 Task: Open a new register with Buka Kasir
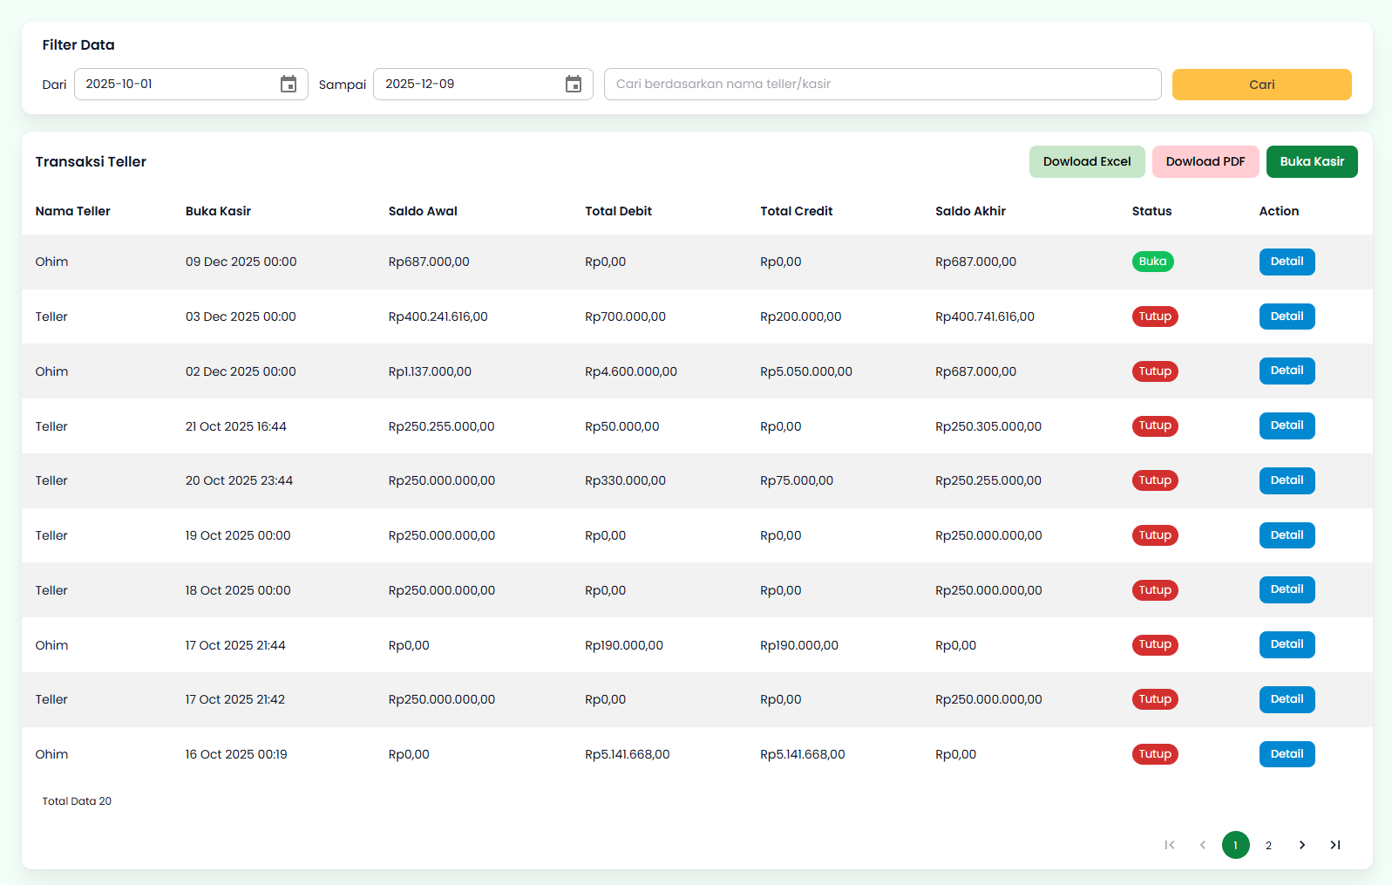coord(1312,162)
